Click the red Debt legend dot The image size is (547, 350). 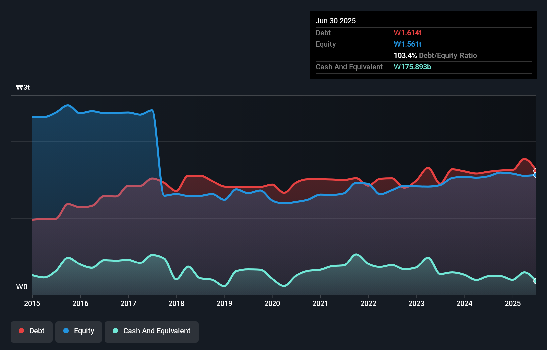(x=21, y=331)
